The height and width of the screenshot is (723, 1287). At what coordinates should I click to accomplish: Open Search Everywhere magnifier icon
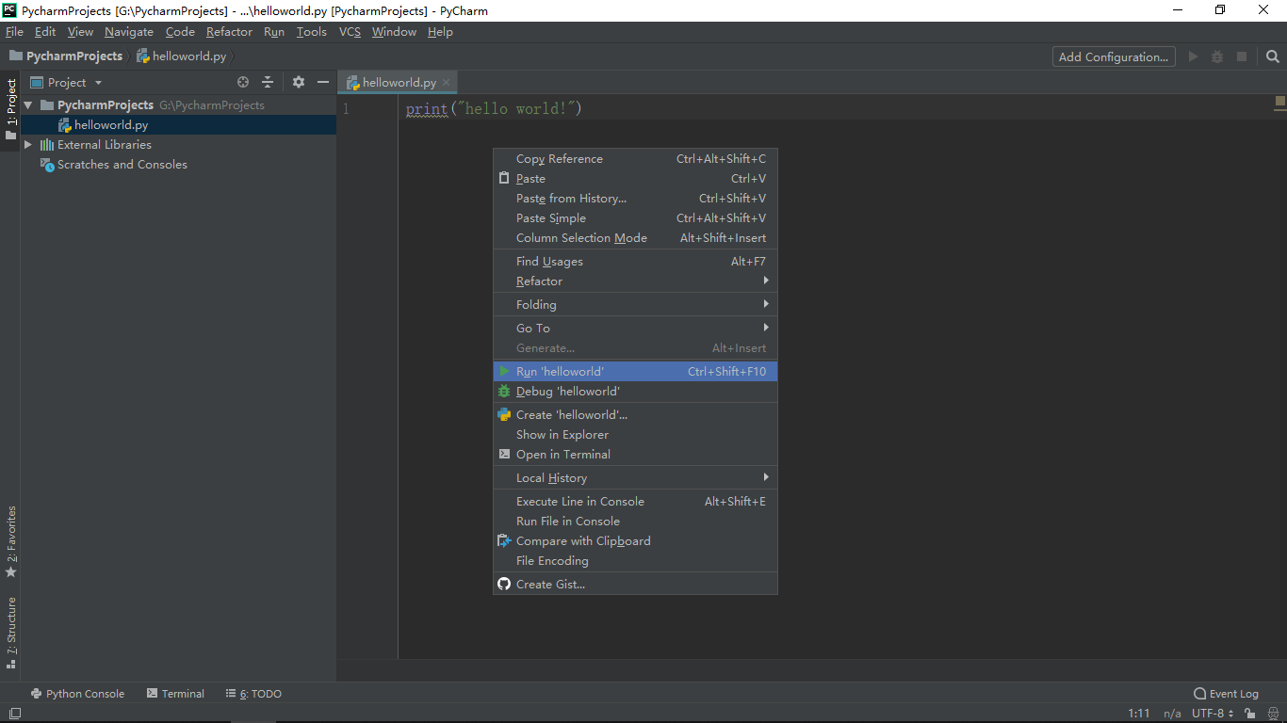click(x=1272, y=56)
